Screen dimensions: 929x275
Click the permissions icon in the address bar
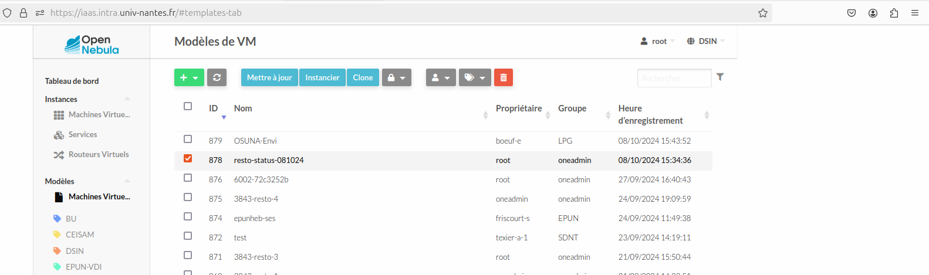[x=40, y=13]
